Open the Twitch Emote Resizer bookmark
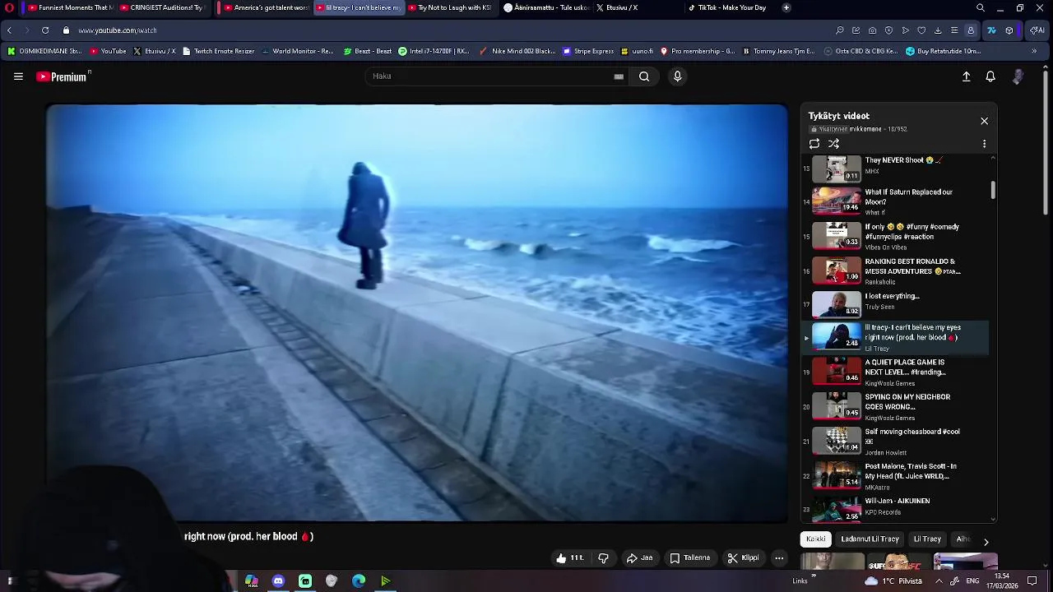The height and width of the screenshot is (592, 1053). tap(219, 51)
